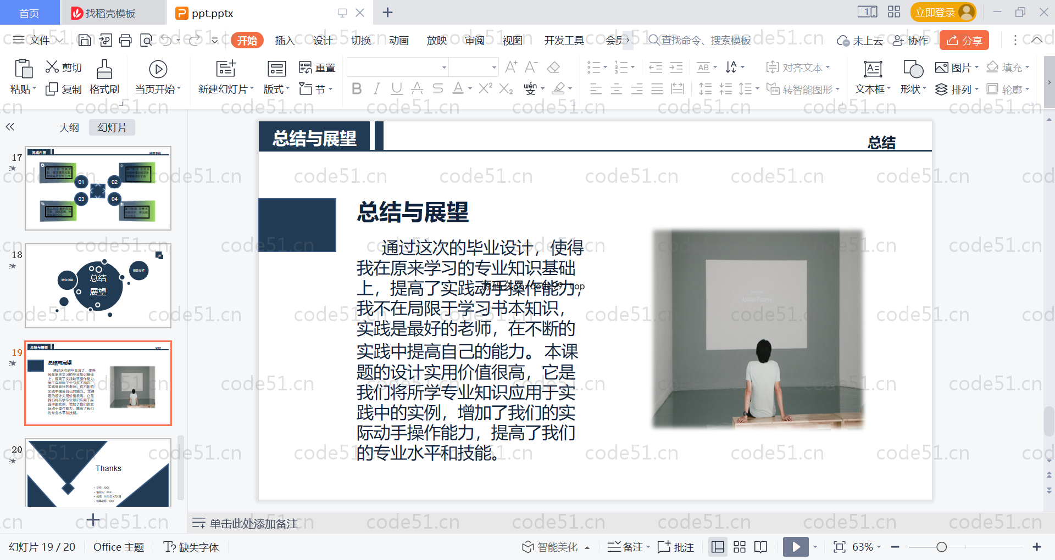1055x560 pixels.
Task: Click the Paste clipboard icon
Action: point(23,69)
